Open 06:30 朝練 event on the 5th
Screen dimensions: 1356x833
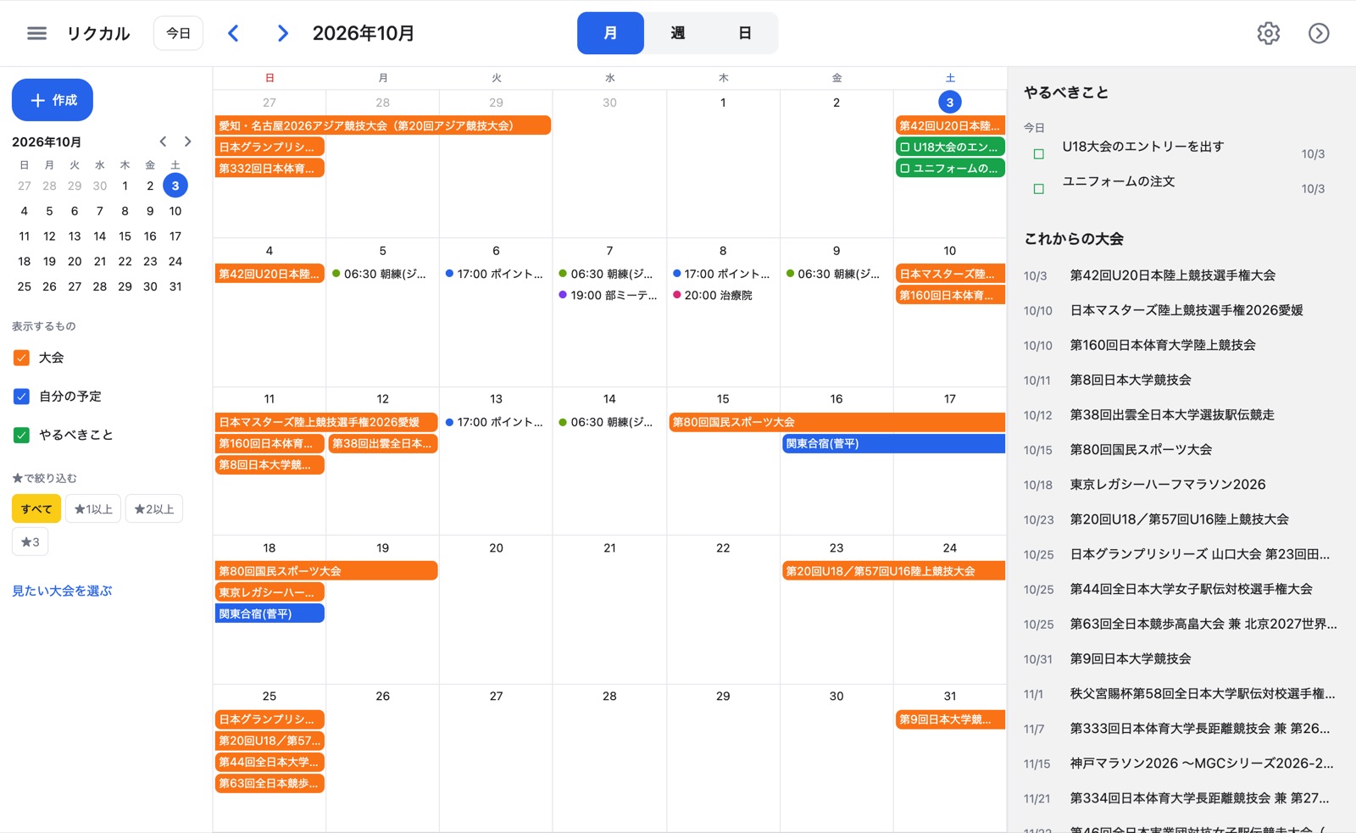coord(382,274)
